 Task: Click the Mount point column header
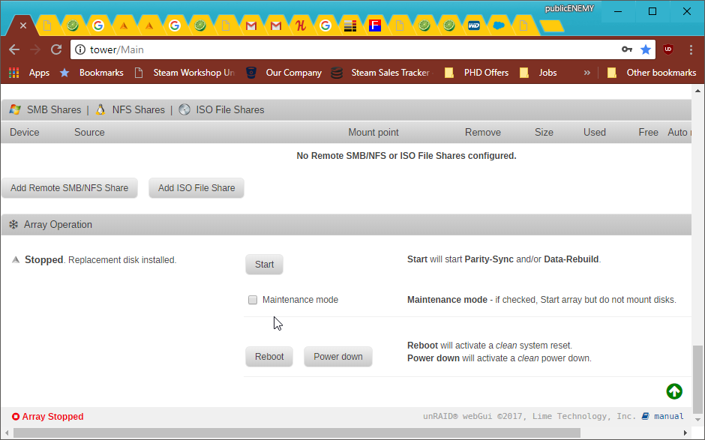(x=373, y=133)
